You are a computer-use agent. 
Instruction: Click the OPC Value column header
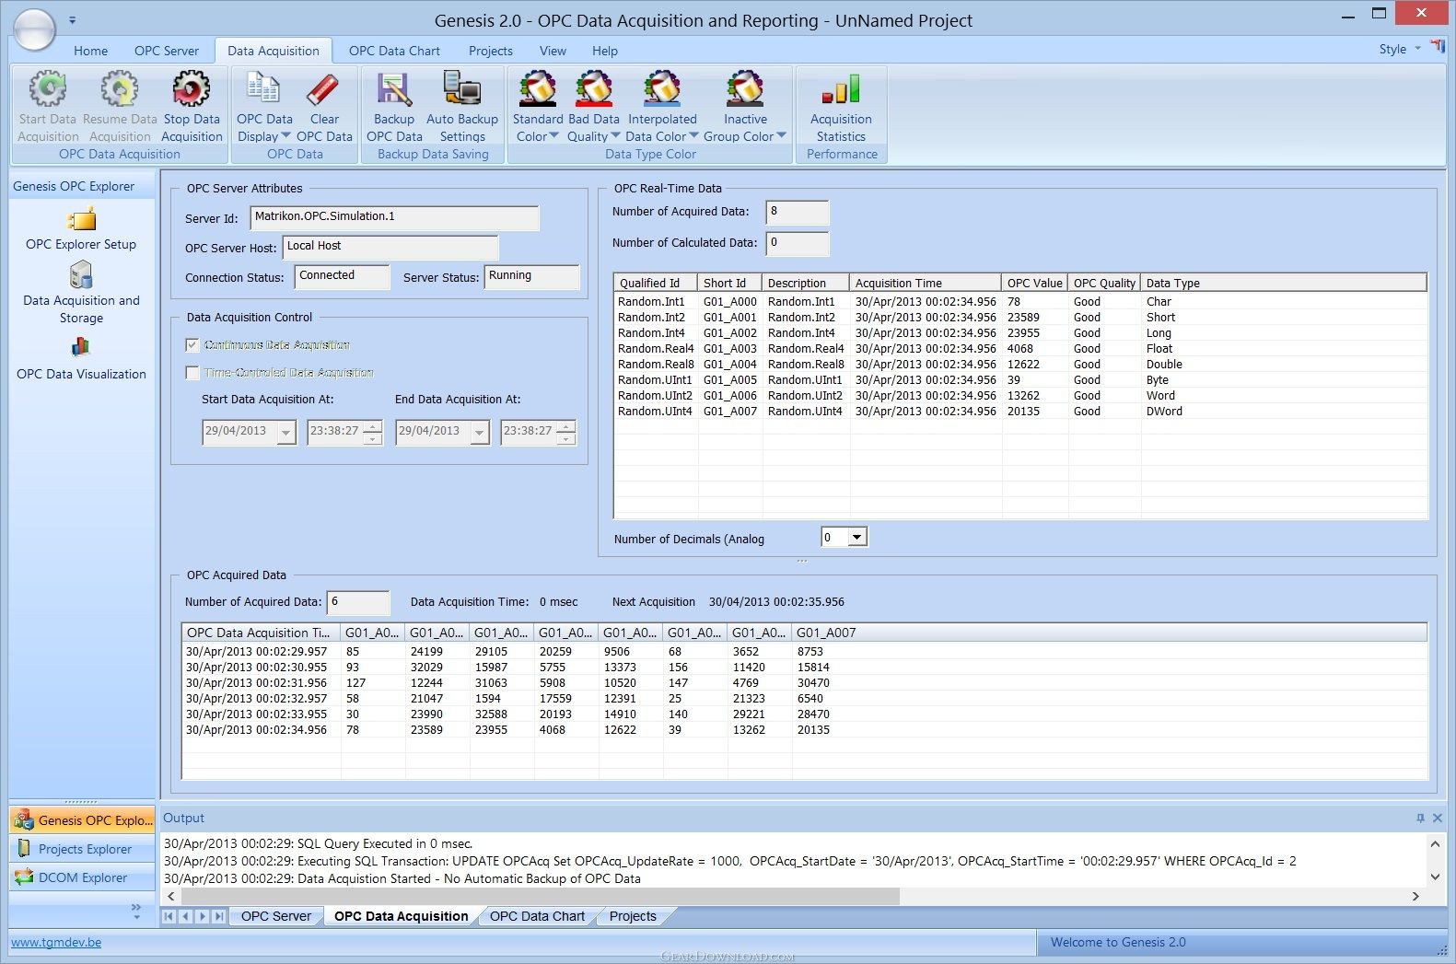click(x=1034, y=283)
